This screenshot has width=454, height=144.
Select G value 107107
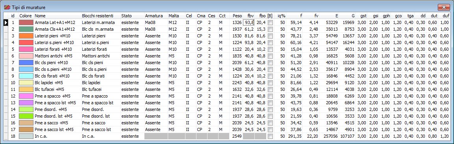pyautogui.click(x=347, y=136)
